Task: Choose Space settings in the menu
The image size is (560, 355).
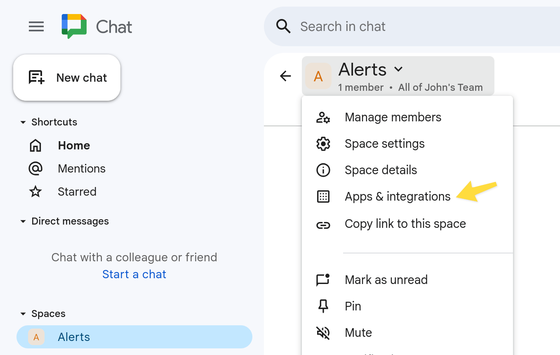Action: (384, 144)
